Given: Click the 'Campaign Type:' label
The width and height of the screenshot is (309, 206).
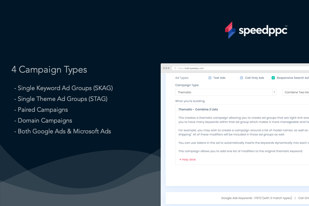Looking at the screenshot, I should click(187, 85).
